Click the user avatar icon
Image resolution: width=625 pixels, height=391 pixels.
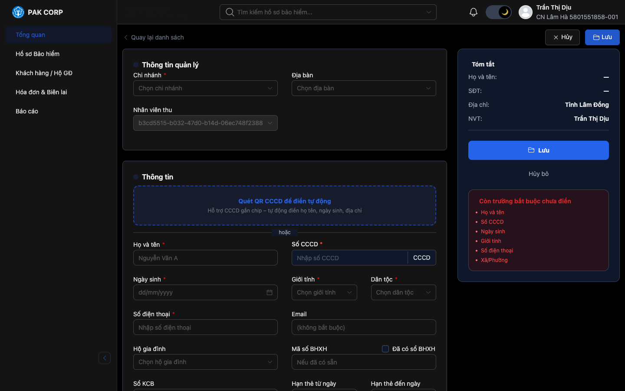(x=526, y=12)
